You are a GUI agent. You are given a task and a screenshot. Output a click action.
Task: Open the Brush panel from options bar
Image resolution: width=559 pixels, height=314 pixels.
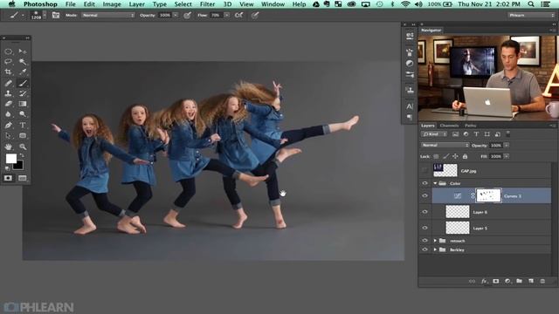56,16
